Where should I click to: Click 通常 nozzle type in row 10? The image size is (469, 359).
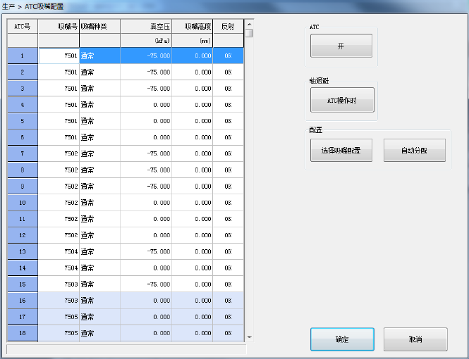(x=100, y=203)
